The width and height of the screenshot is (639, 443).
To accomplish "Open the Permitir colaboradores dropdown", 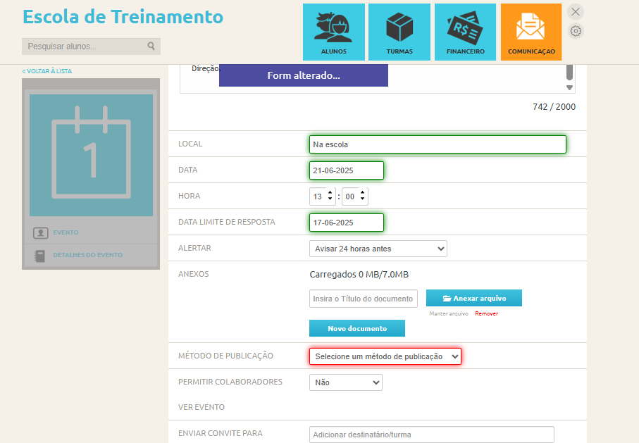I will tap(346, 382).
